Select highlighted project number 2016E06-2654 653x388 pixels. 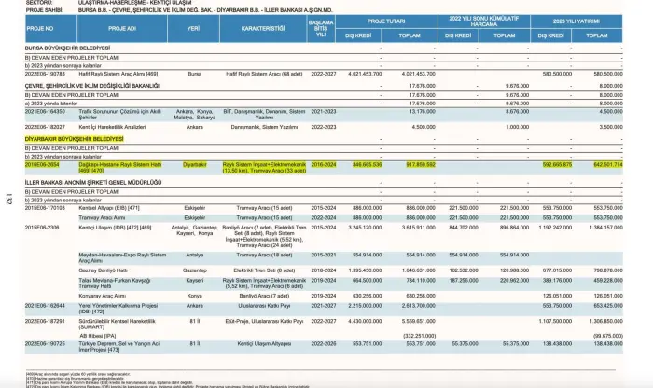click(45, 162)
